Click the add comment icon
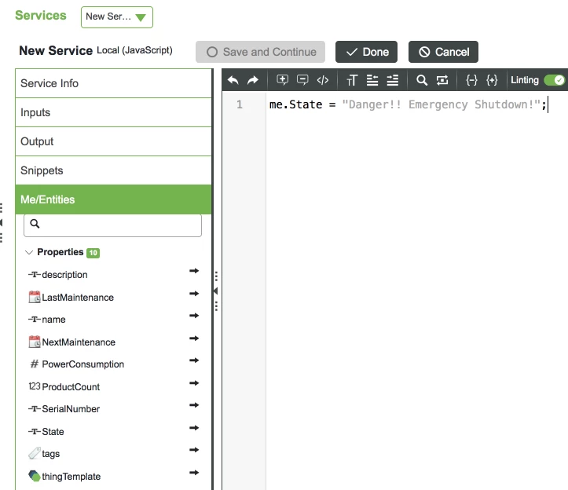The image size is (568, 490). coord(283,80)
